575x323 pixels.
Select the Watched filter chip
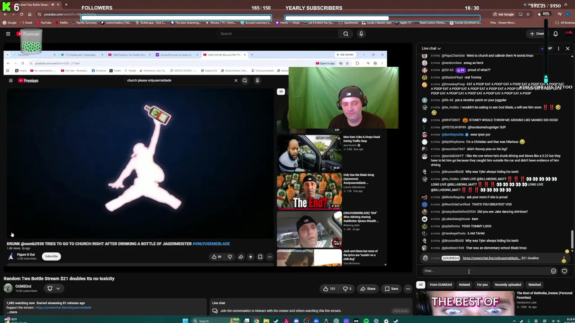pos(535,285)
